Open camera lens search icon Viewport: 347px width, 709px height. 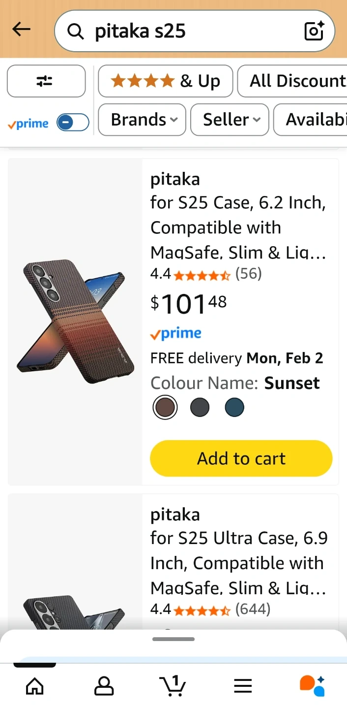[x=314, y=31]
